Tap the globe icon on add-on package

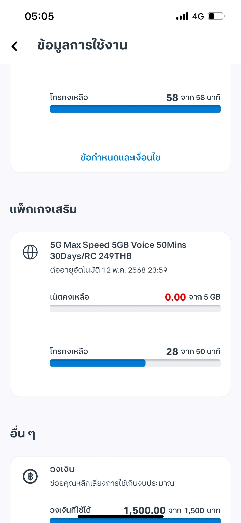pos(30,252)
